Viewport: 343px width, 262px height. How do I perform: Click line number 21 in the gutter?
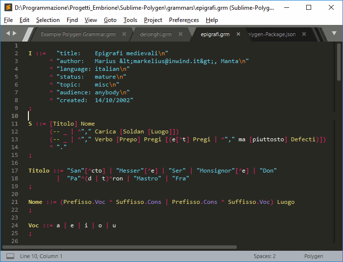coord(15,202)
